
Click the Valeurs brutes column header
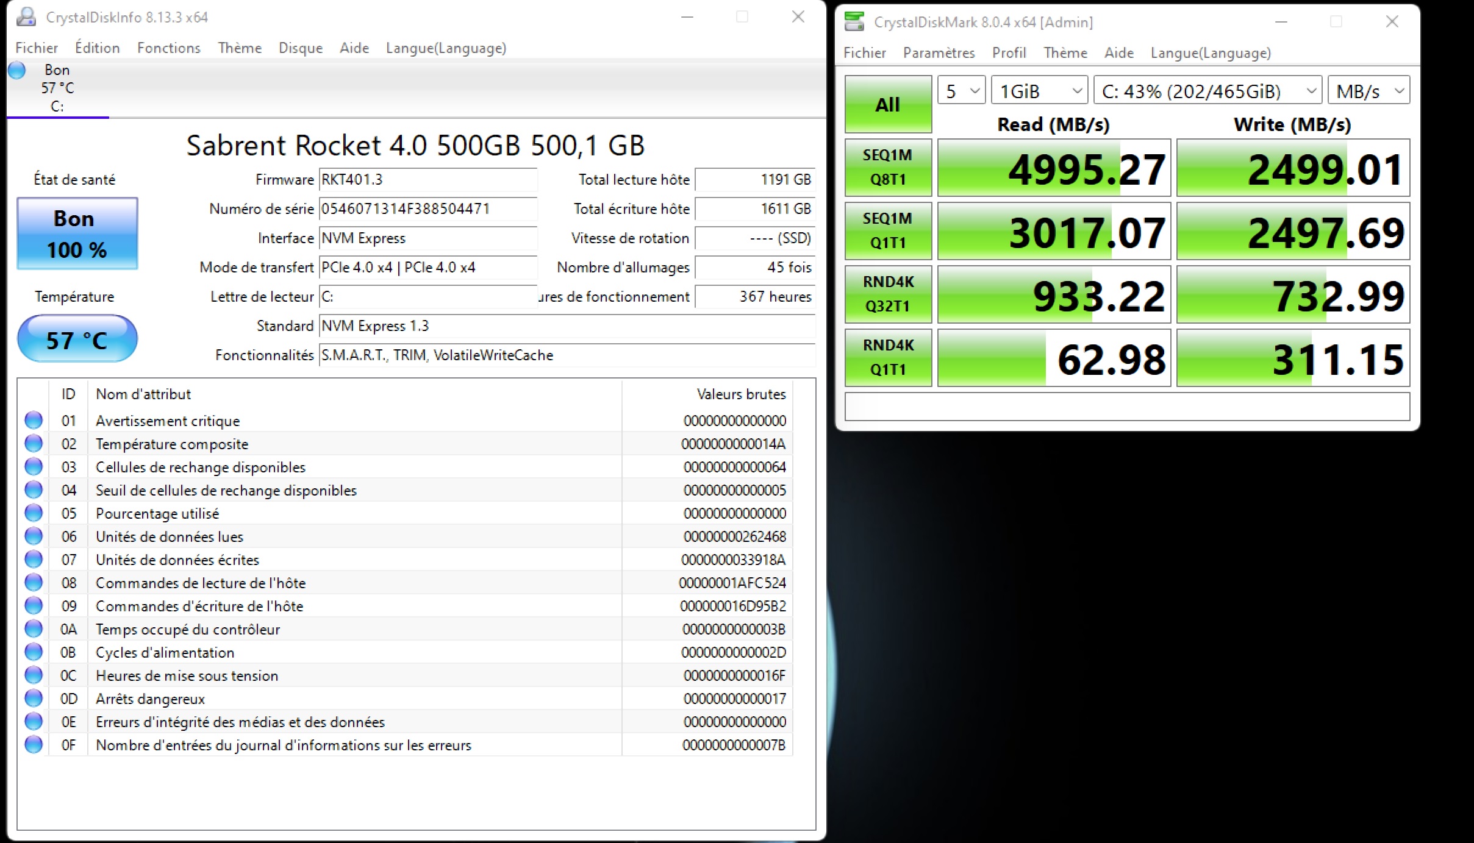point(707,394)
